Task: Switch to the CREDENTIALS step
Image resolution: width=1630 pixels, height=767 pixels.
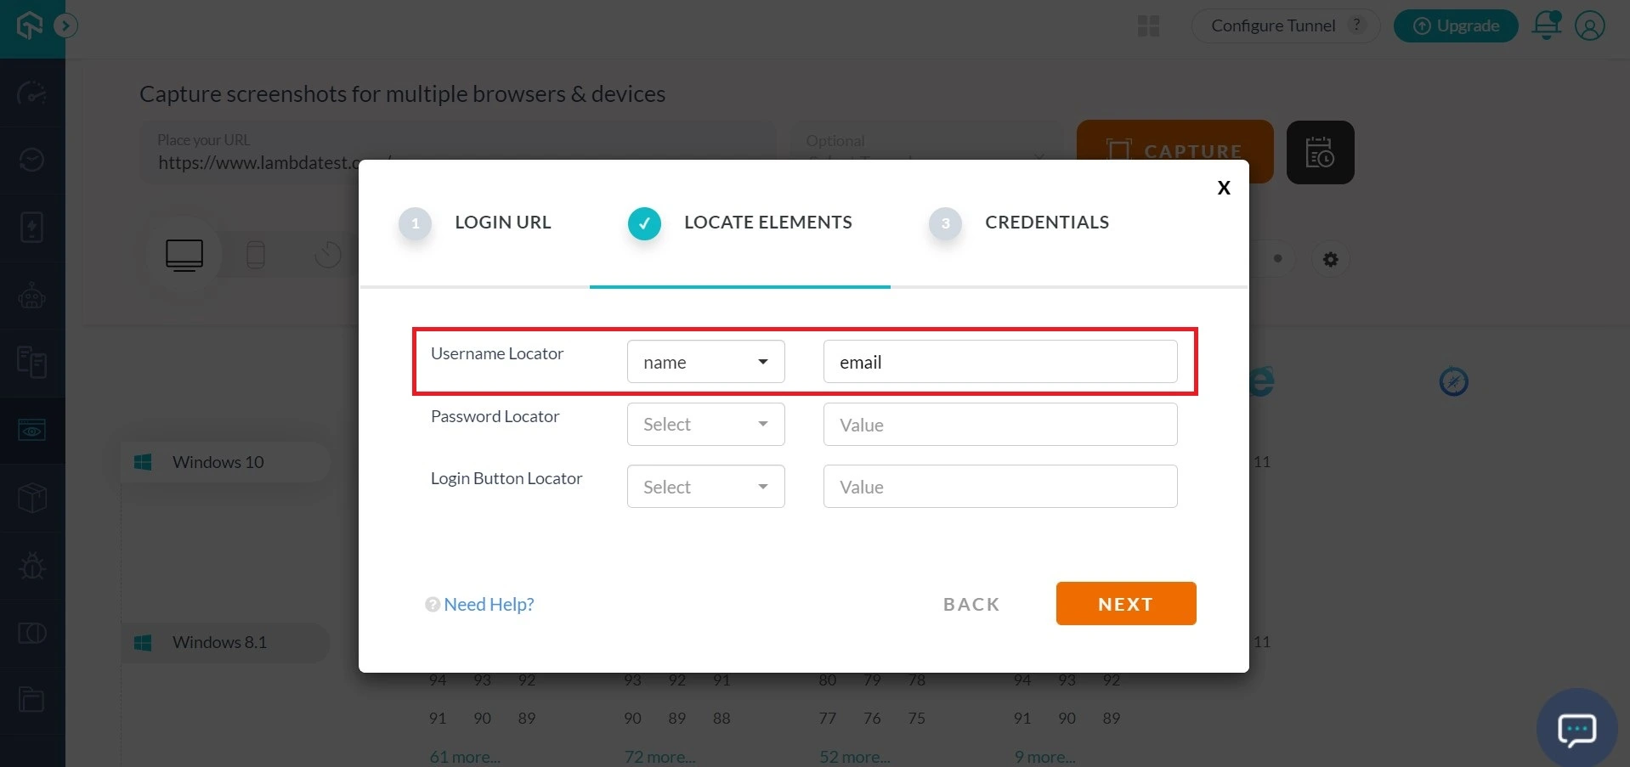Action: pyautogui.click(x=1045, y=223)
